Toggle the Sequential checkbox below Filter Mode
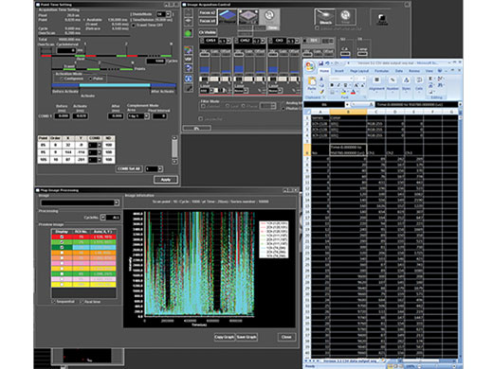The width and height of the screenshot is (493, 369). point(201,118)
